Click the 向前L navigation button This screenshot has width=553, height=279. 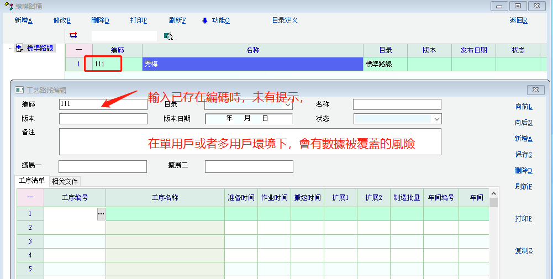click(523, 107)
